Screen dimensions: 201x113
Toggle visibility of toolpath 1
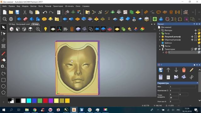coord(199,52)
